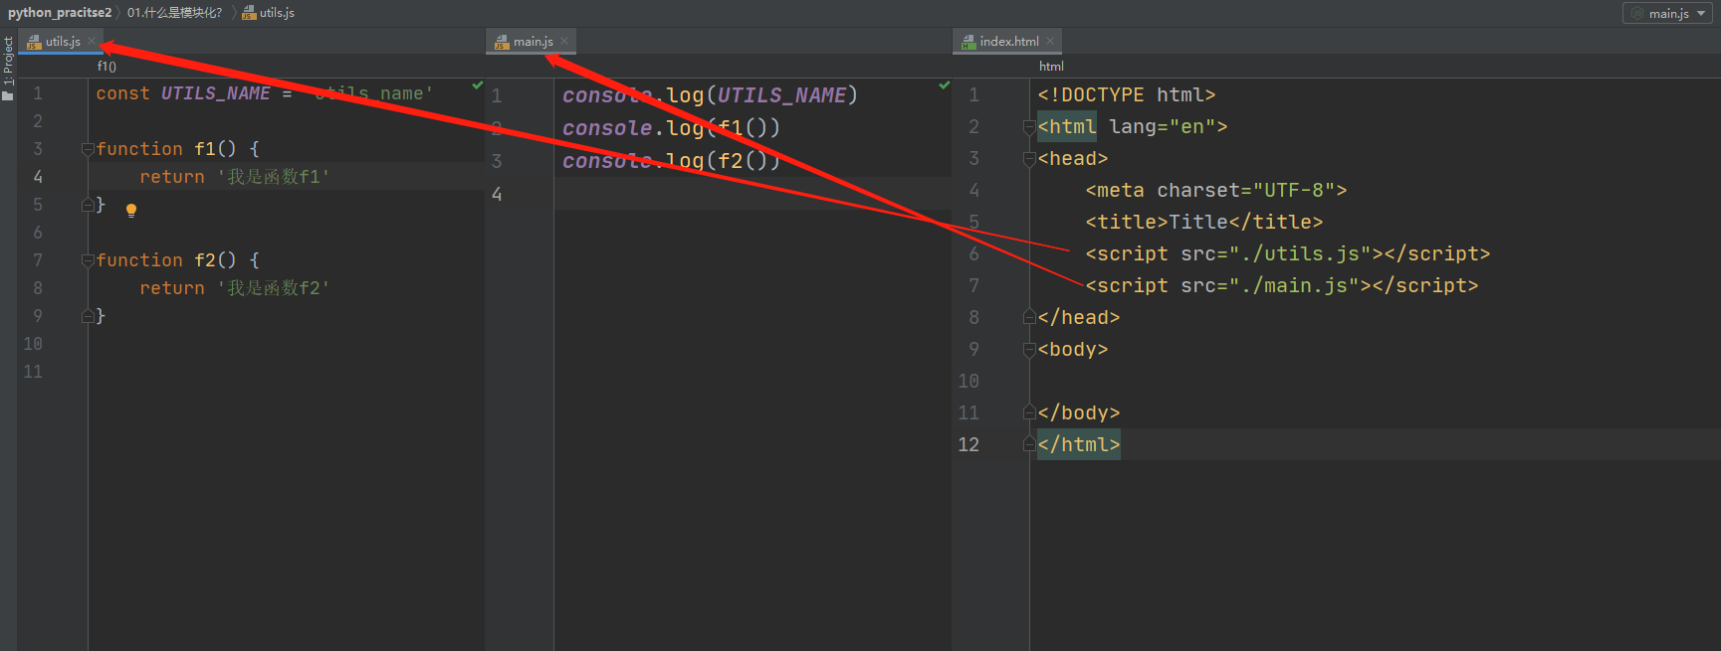Screen dimensions: 1721x651
Task: Click fold marker beside </head>
Action: point(1029,318)
